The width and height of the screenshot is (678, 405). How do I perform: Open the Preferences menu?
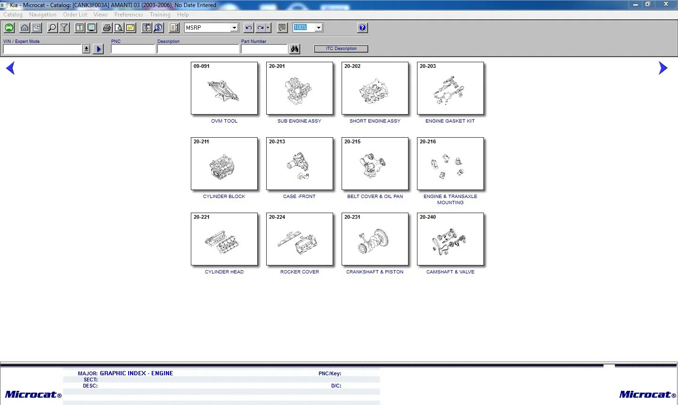129,15
